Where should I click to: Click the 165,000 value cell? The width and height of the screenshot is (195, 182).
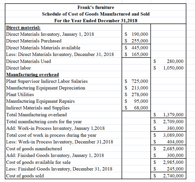pyautogui.click(x=136, y=54)
